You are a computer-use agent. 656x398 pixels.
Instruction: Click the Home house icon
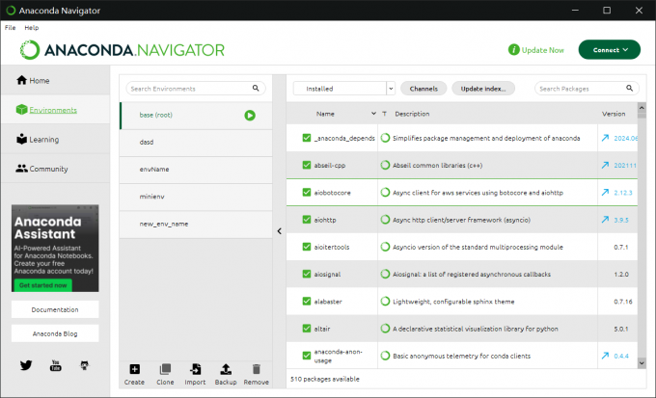point(22,80)
